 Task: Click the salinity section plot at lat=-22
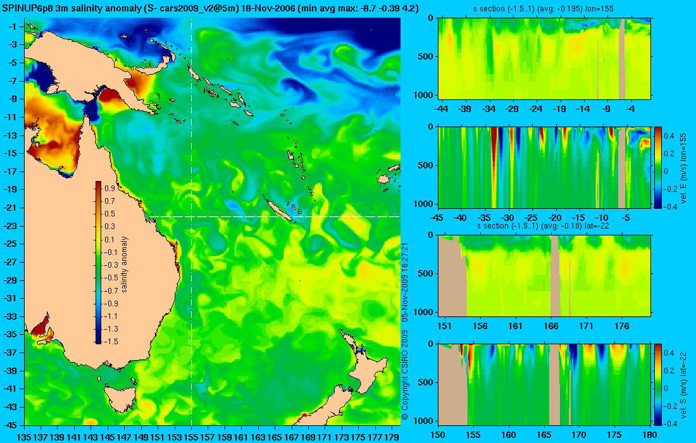(544, 276)
